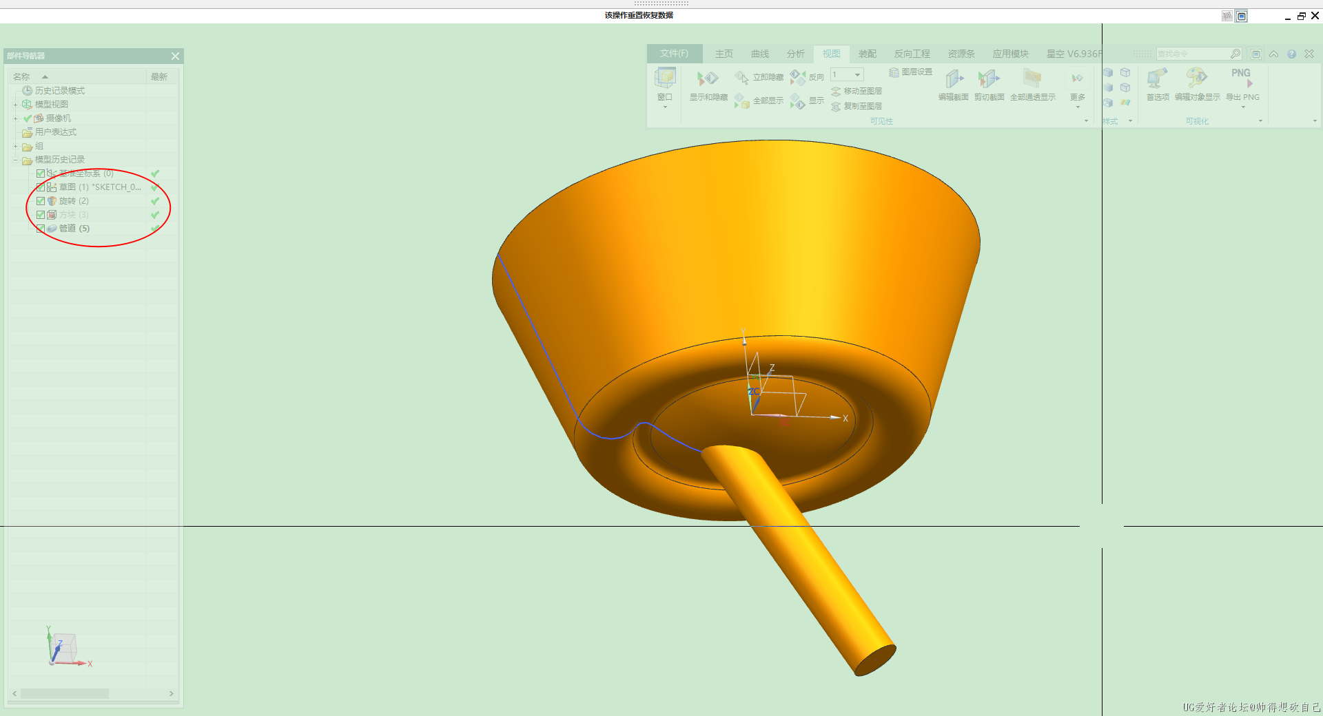Click the 最新 column header
1323x716 pixels.
pos(162,77)
